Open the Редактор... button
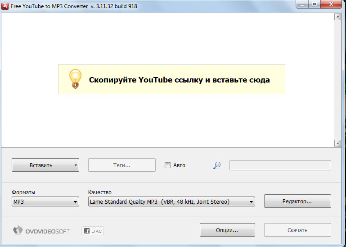The width and height of the screenshot is (346, 247). [297, 201]
